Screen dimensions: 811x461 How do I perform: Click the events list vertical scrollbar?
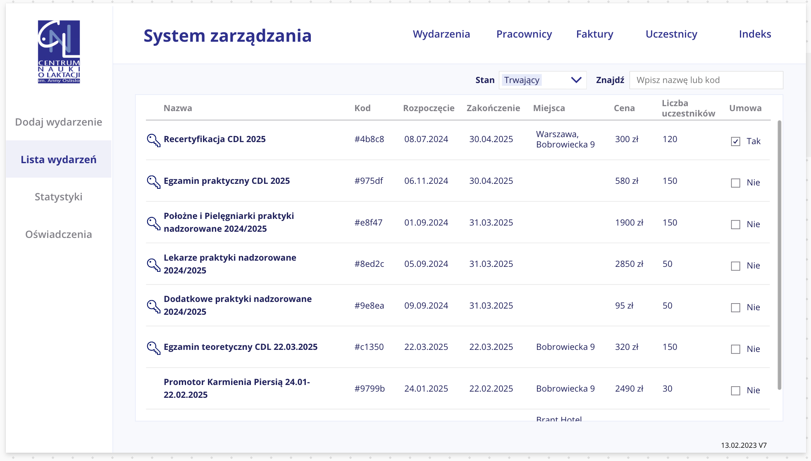click(780, 255)
